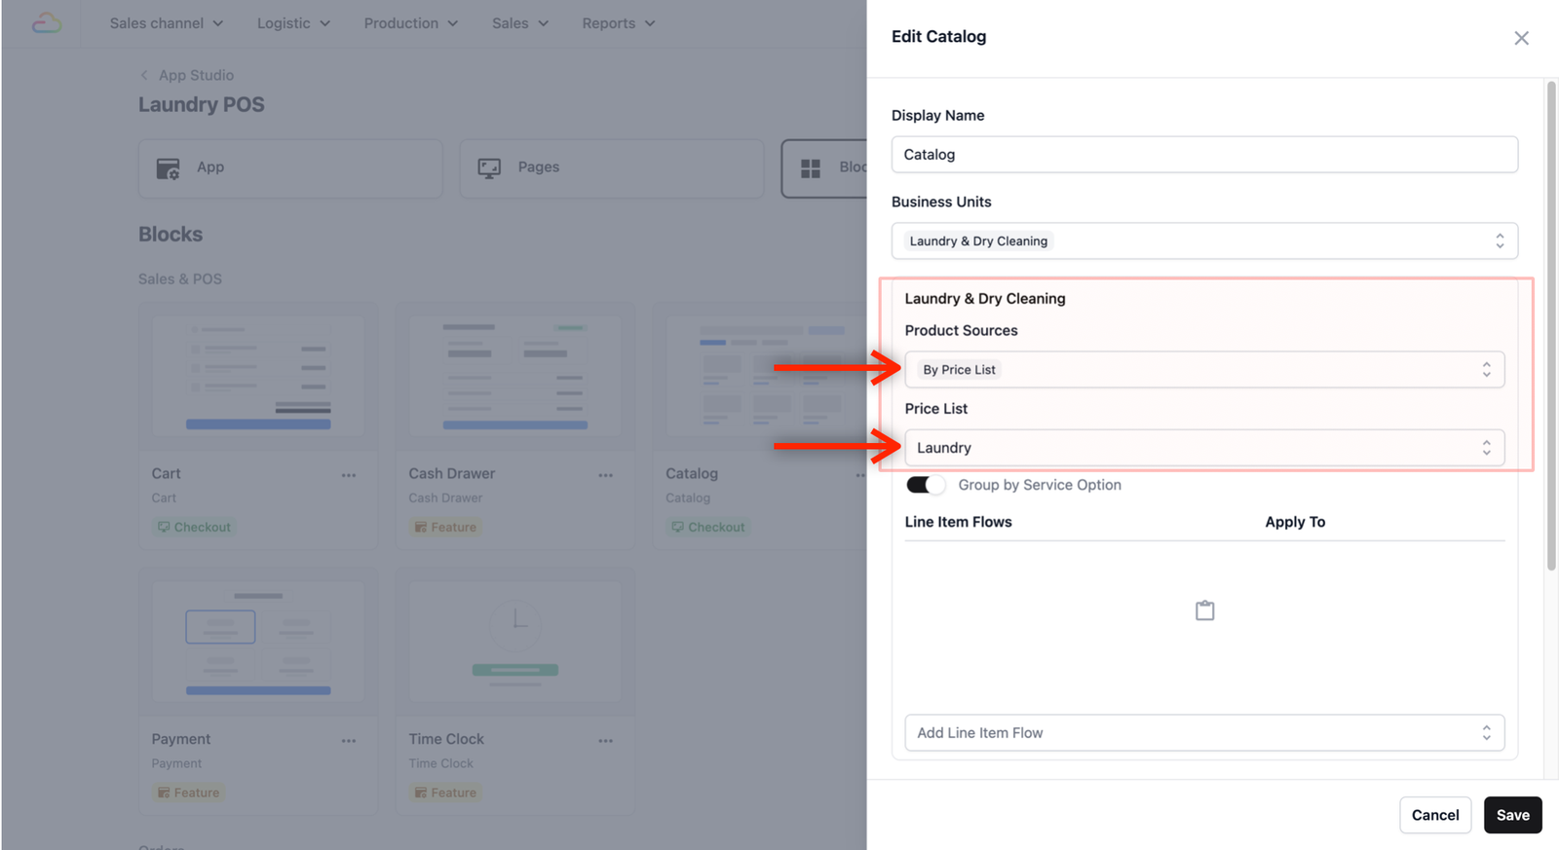
Task: Select the Payment block thumbnail
Action: pyautogui.click(x=258, y=642)
